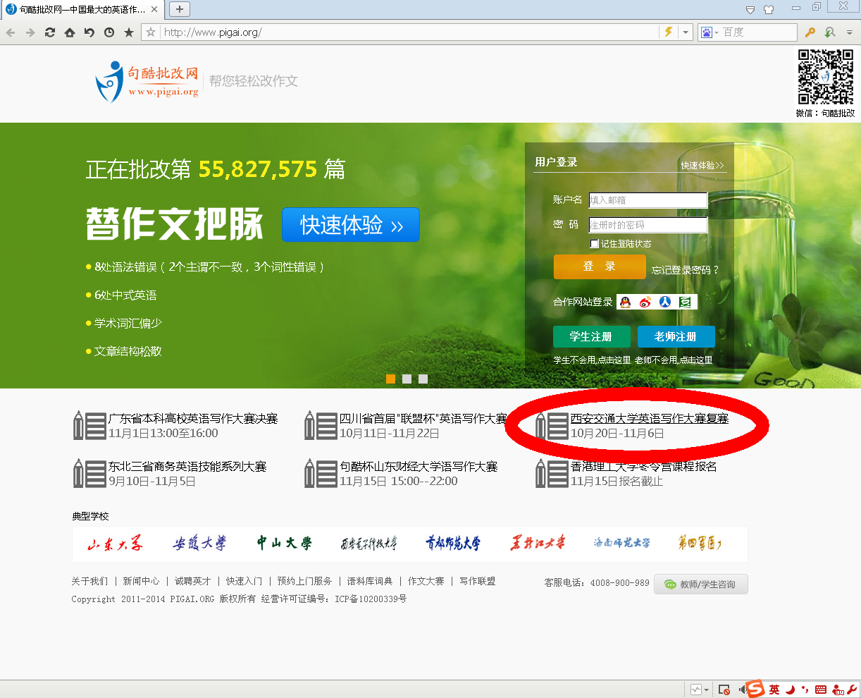Viewport: 861px width, 698px height.
Task: Select the third banner slide indicator
Action: (423, 379)
